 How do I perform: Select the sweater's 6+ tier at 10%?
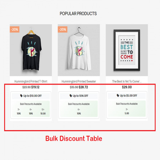[x=79, y=111]
